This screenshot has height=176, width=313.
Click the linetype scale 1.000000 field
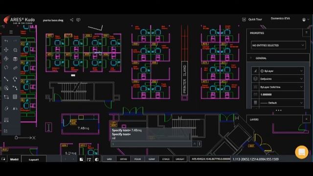coord(281,94)
